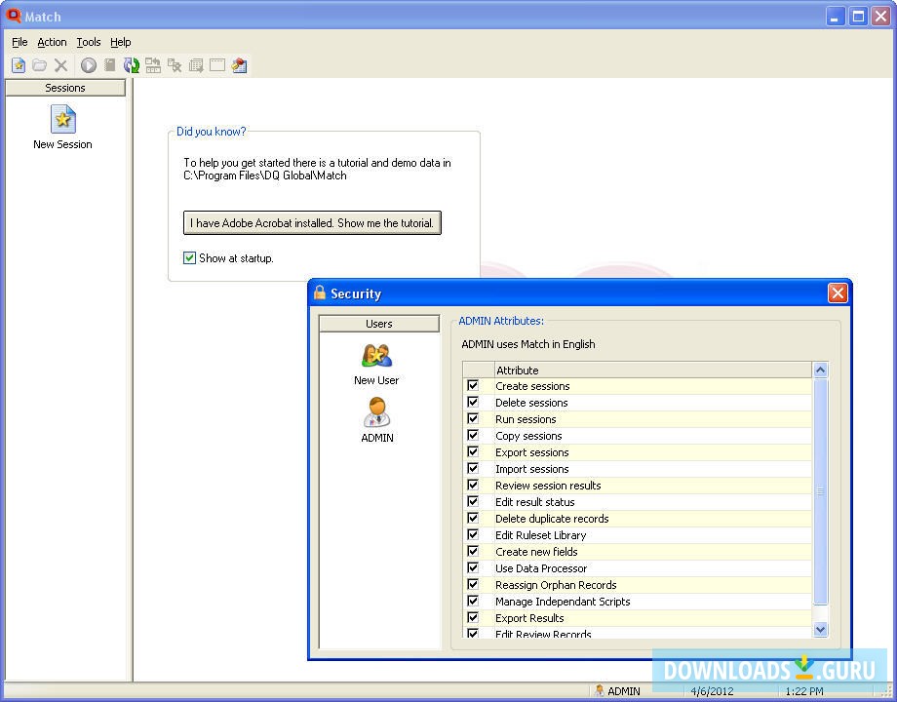
Task: Click 'Create sessions' row text
Action: coord(532,386)
